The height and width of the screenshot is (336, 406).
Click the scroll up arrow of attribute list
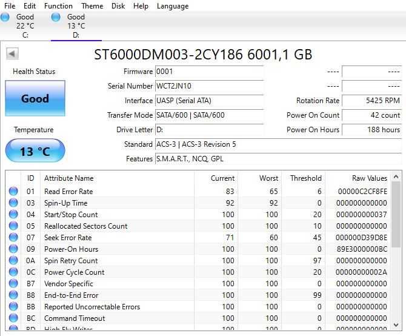(396, 177)
